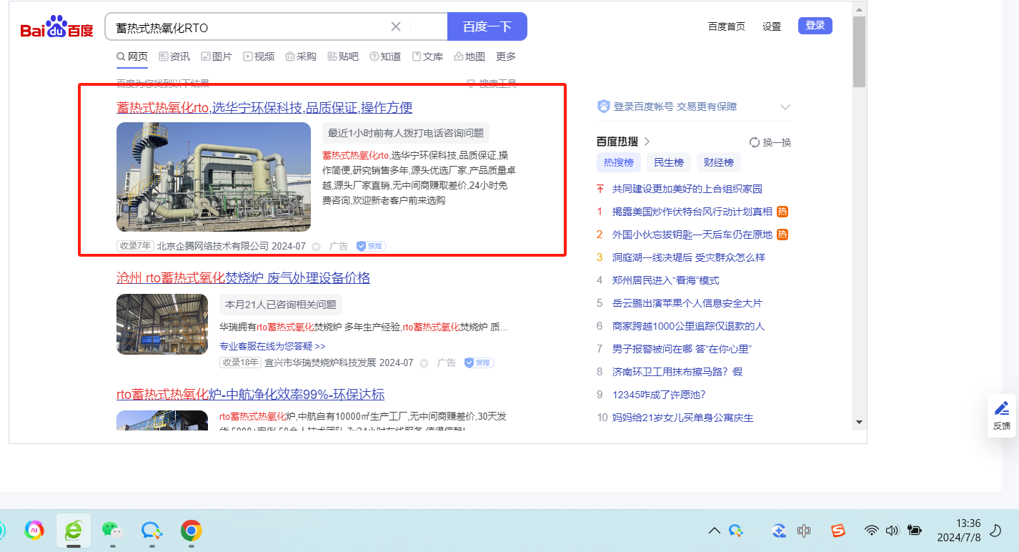Viewport: 1019px width, 552px height.
Task: Open WeChat from the taskbar
Action: (x=112, y=530)
